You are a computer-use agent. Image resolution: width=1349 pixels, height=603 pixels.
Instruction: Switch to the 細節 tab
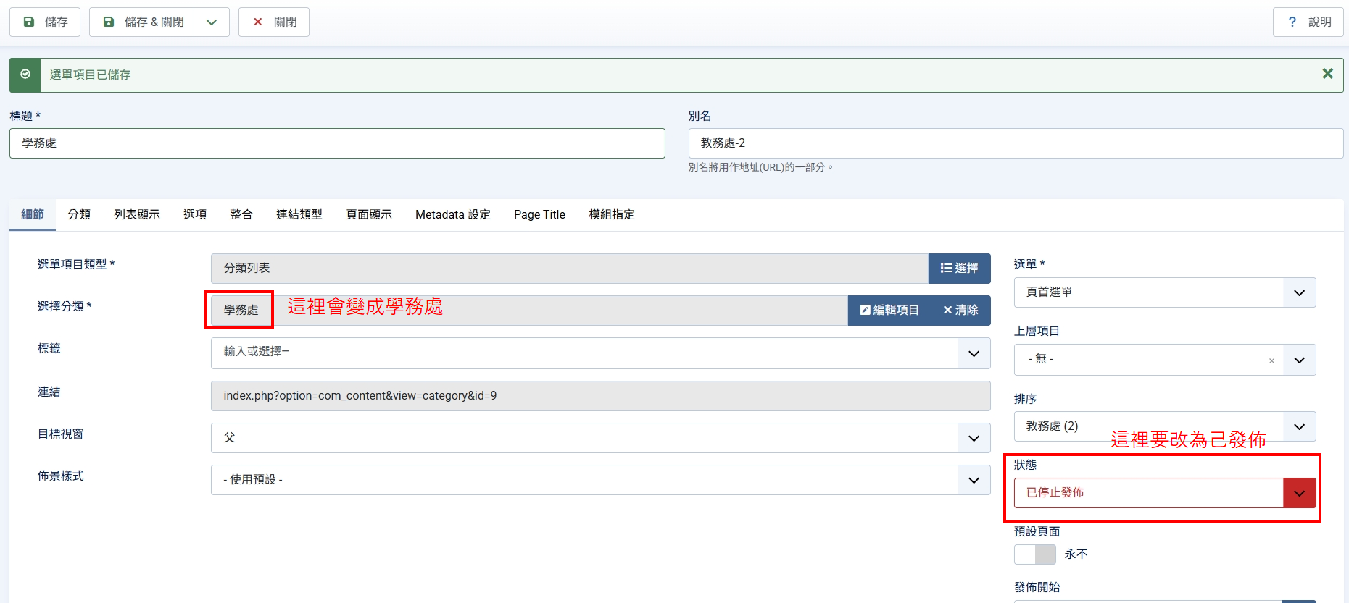coord(33,214)
